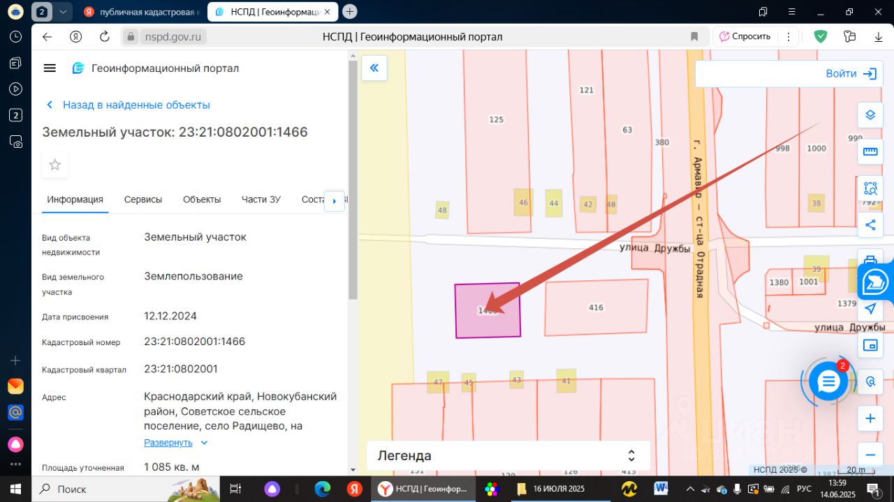Image resolution: width=894 pixels, height=502 pixels.
Task: Click the geolocation arrow tool
Action: click(870, 309)
